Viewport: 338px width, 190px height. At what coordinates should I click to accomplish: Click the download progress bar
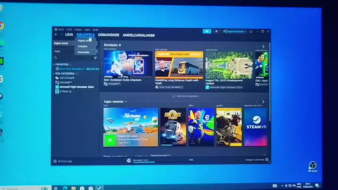[163, 162]
